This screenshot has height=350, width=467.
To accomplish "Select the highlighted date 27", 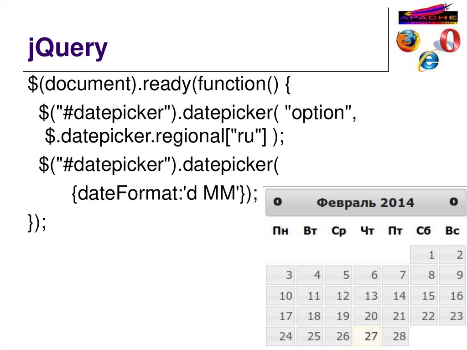I will coord(367,336).
